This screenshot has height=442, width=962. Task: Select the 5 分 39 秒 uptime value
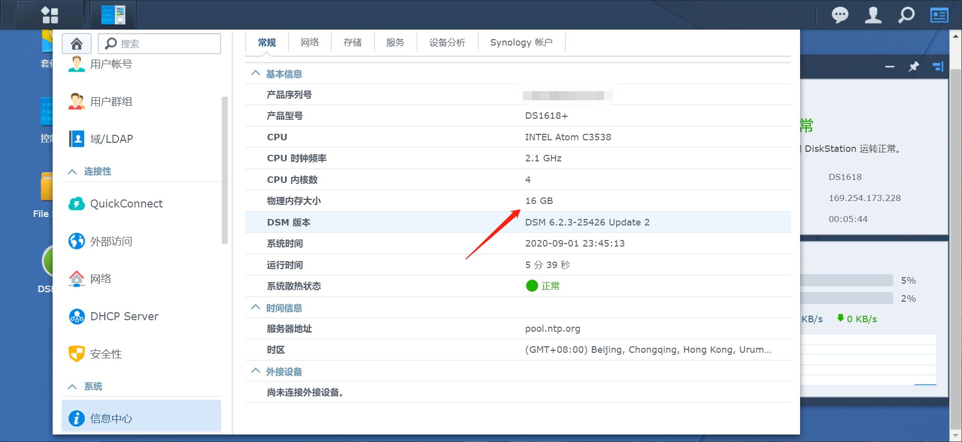click(547, 265)
